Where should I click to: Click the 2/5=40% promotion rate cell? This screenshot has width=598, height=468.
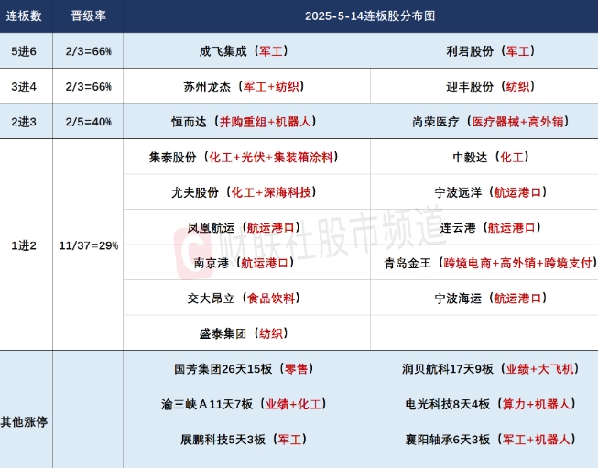coord(88,122)
